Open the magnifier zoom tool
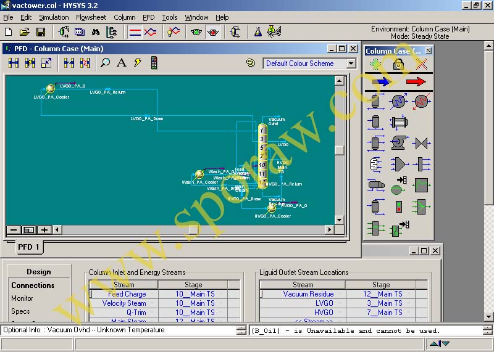The height and width of the screenshot is (352, 494). 106,63
